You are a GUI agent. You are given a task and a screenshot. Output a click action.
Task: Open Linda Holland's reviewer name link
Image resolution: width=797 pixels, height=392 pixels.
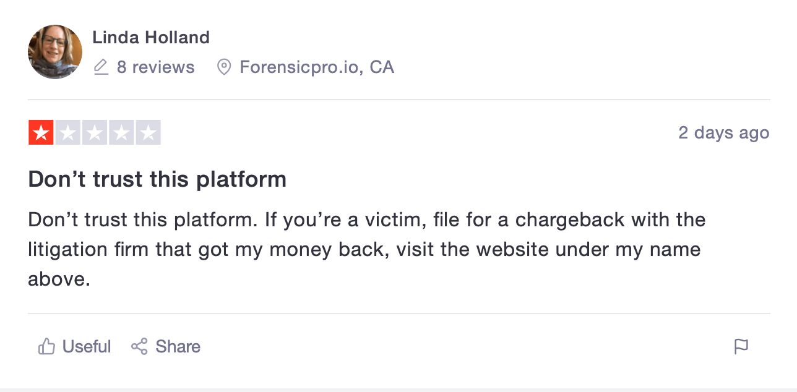click(151, 38)
